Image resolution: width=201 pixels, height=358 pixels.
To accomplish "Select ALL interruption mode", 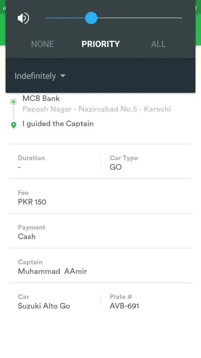I will [159, 44].
